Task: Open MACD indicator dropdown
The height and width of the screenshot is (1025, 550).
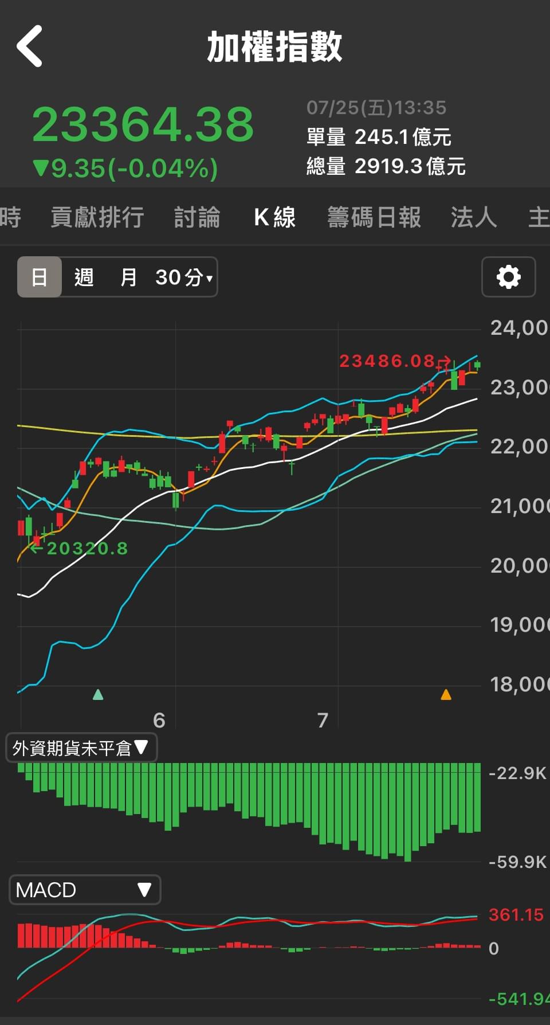Action: coord(85,890)
